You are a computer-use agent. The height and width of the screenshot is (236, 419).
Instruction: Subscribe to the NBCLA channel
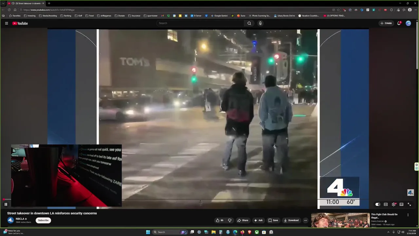[x=43, y=220]
